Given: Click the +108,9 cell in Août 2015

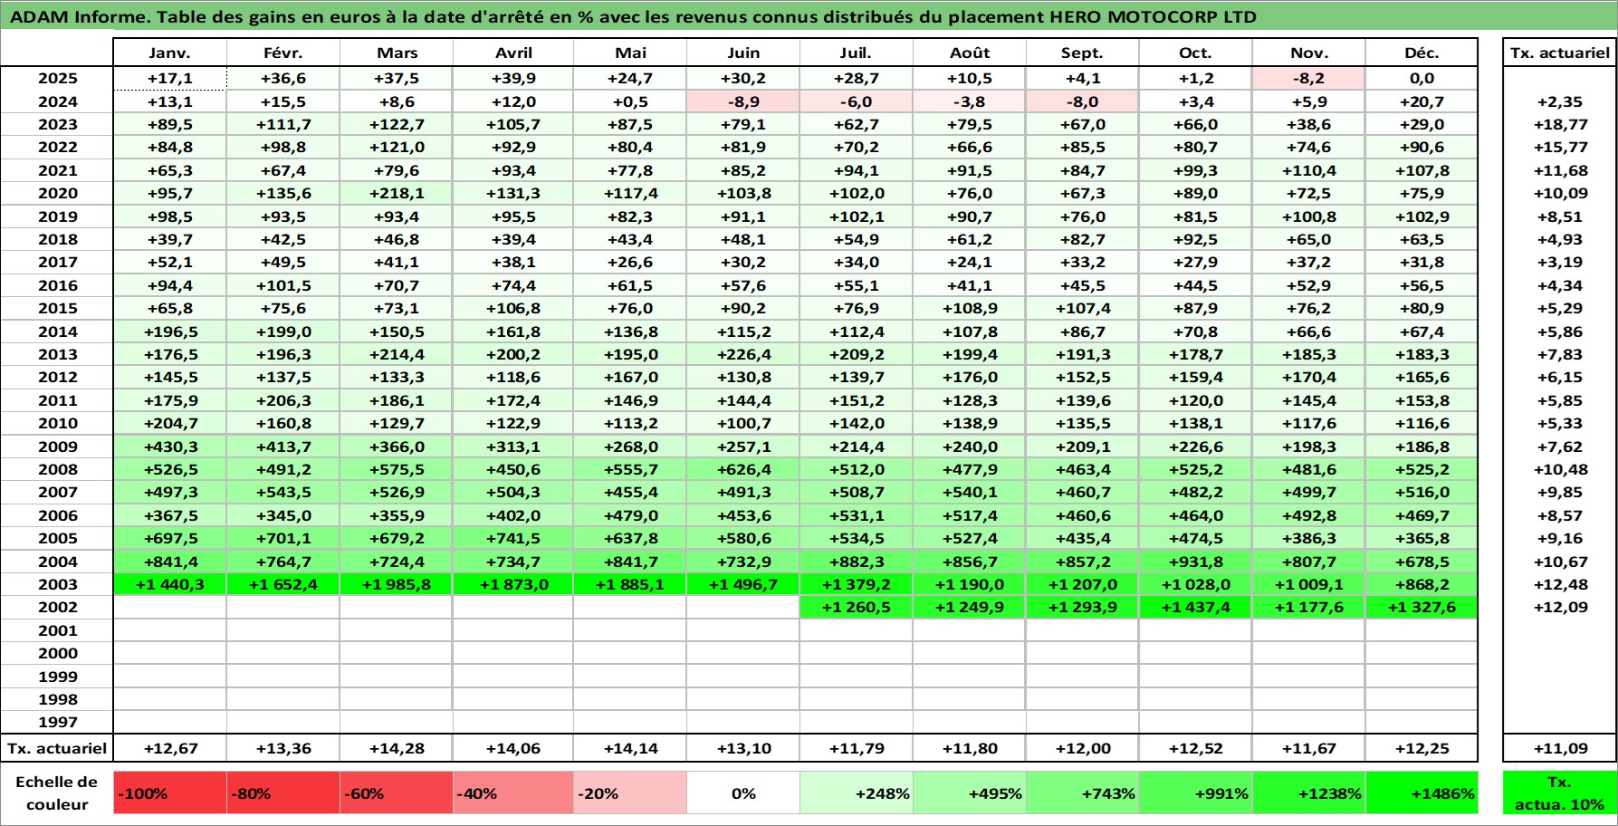Looking at the screenshot, I should 970,308.
